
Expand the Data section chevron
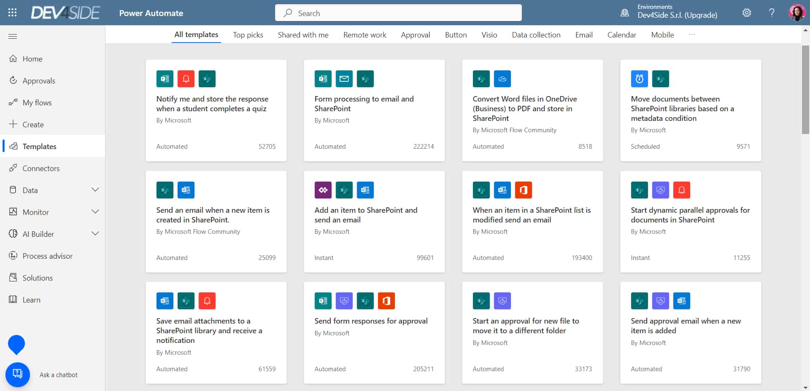point(95,190)
